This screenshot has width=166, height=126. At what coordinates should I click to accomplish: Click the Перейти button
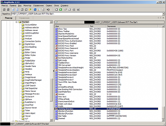(x=6, y=14)
